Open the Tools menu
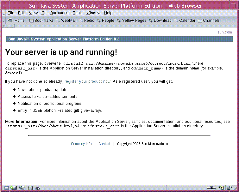Screen dimensions: 239x192 pyautogui.click(x=78, y=13)
